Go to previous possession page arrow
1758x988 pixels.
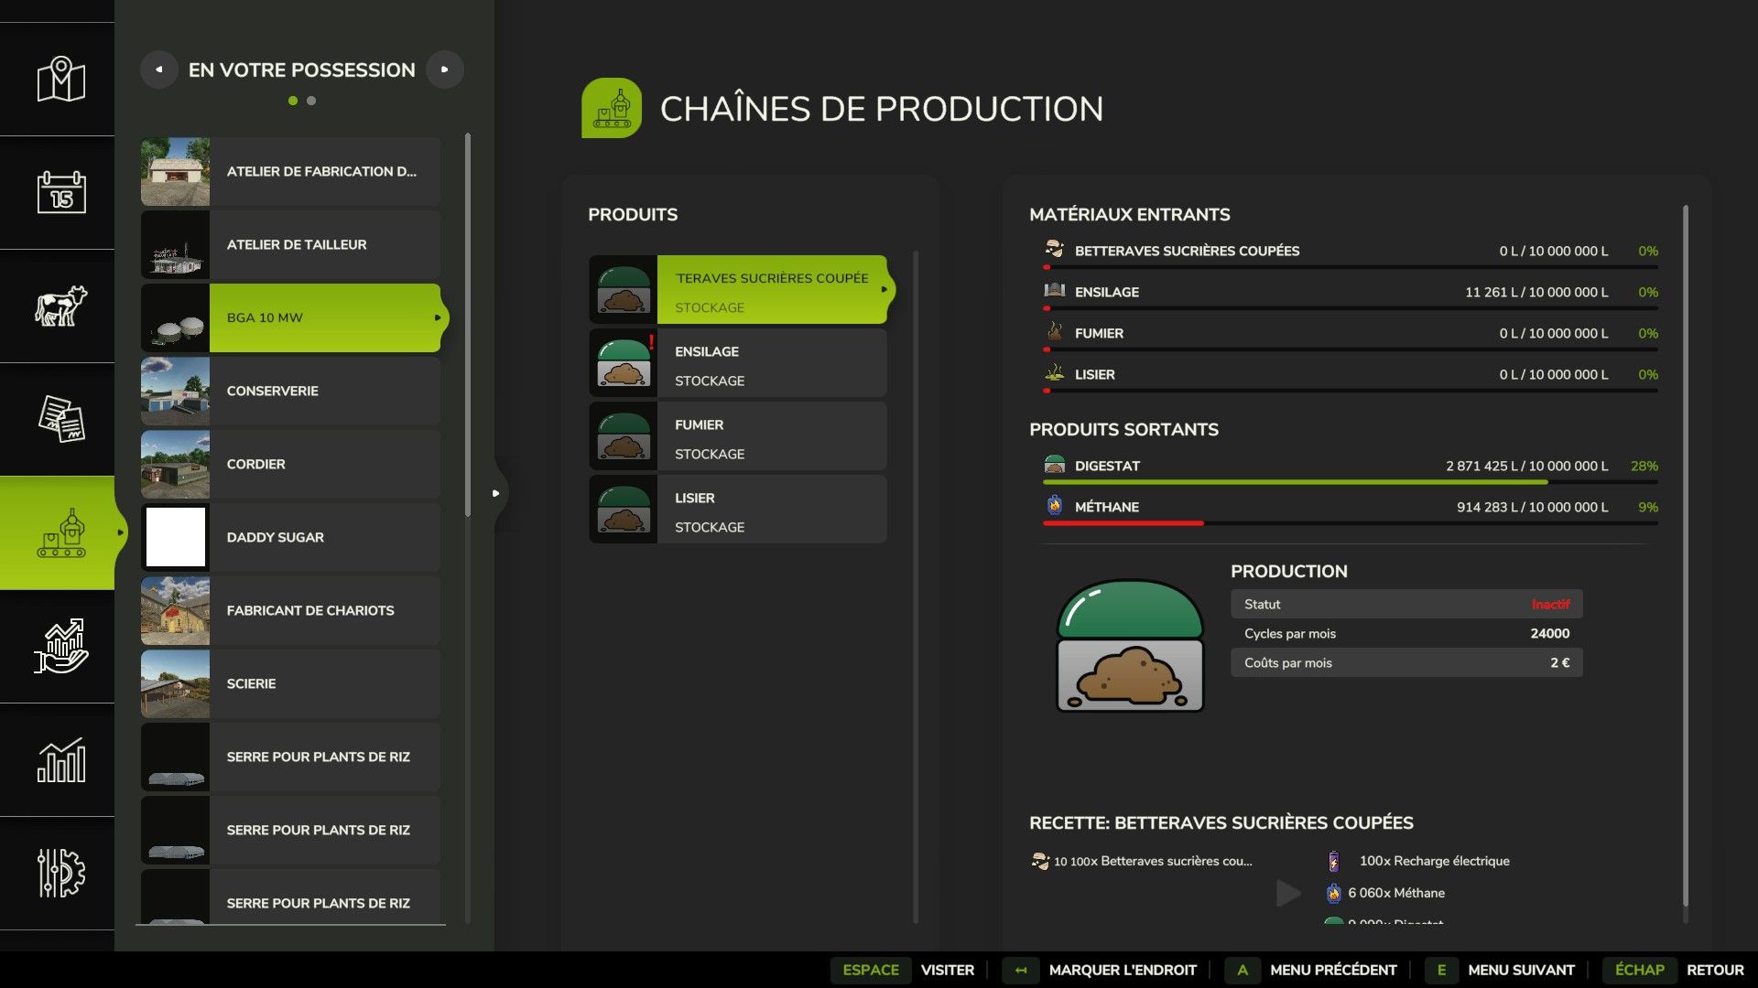[159, 70]
